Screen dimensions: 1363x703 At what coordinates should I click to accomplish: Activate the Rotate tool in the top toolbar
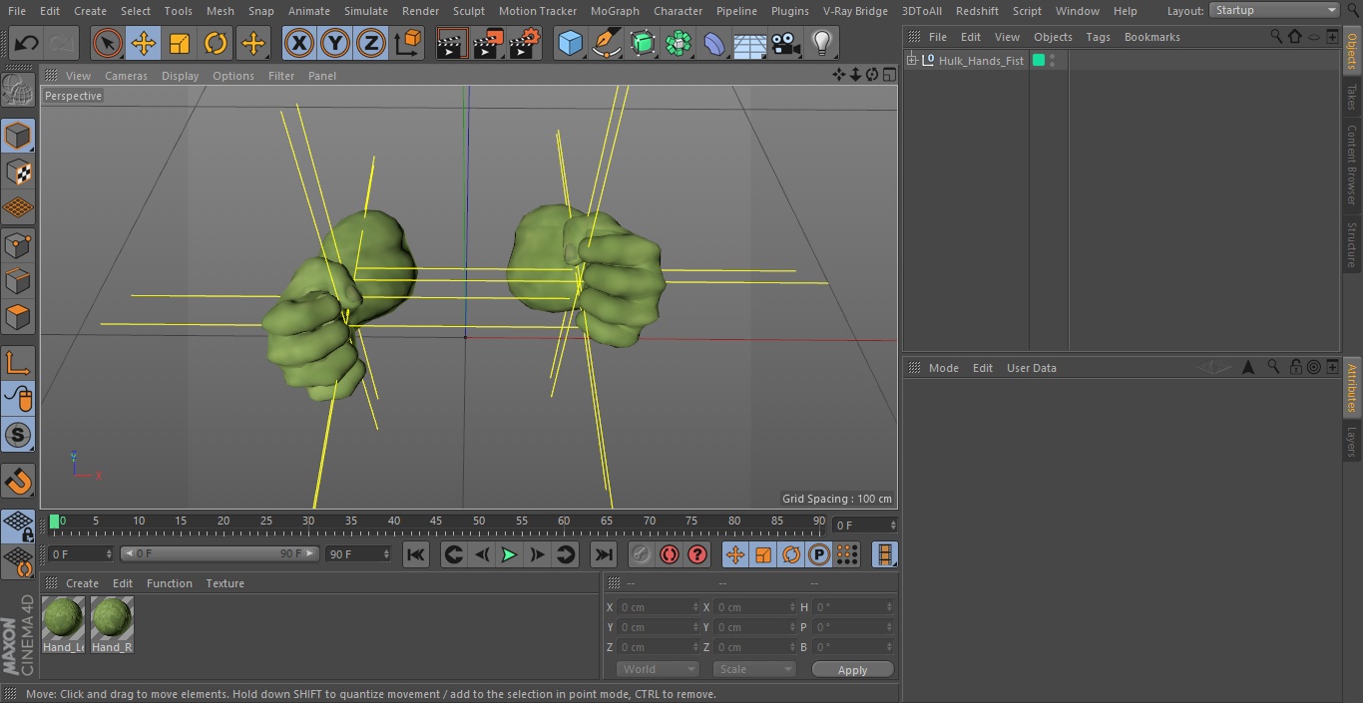(216, 44)
